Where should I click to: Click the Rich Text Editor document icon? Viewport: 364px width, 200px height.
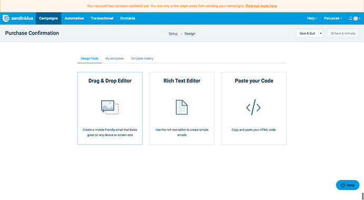coord(182,107)
